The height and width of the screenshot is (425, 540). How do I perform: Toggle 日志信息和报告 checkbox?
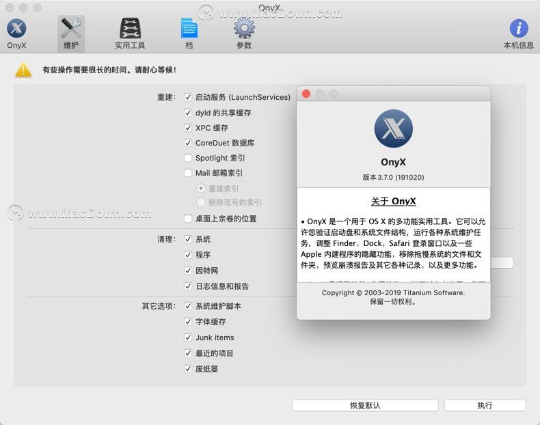point(188,286)
